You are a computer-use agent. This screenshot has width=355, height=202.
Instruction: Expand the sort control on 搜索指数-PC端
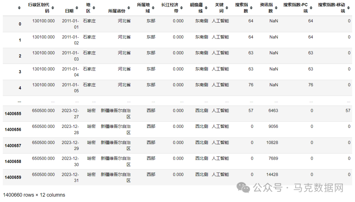point(311,7)
